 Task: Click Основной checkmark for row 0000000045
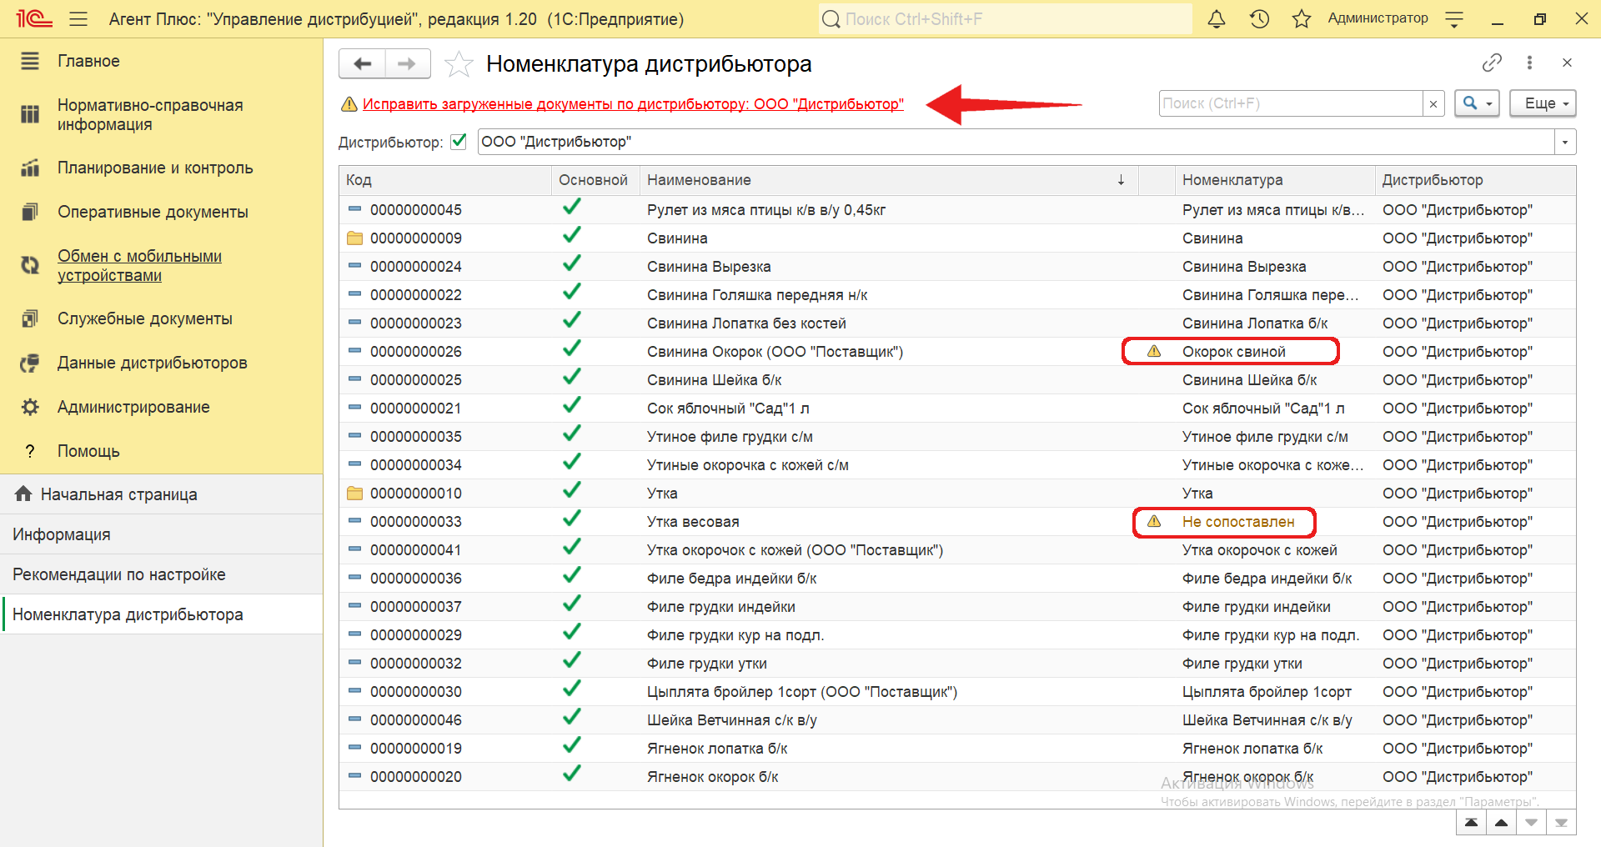[x=571, y=208]
